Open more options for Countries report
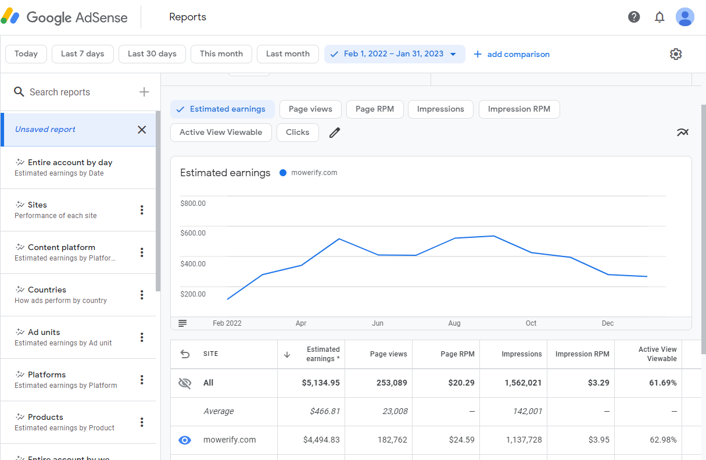The width and height of the screenshot is (706, 460). point(142,295)
